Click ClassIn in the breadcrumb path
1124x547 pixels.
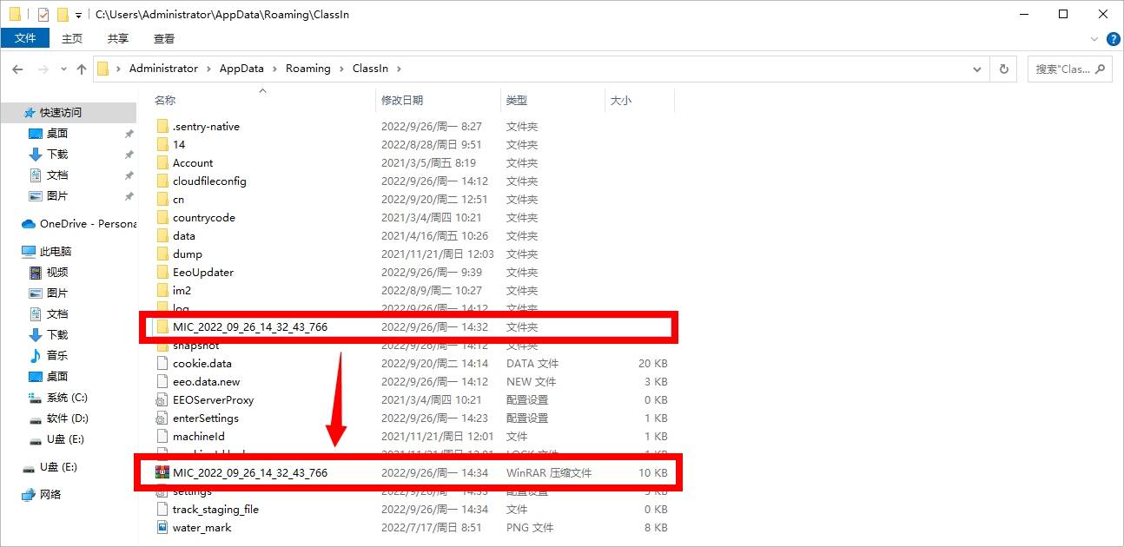370,69
